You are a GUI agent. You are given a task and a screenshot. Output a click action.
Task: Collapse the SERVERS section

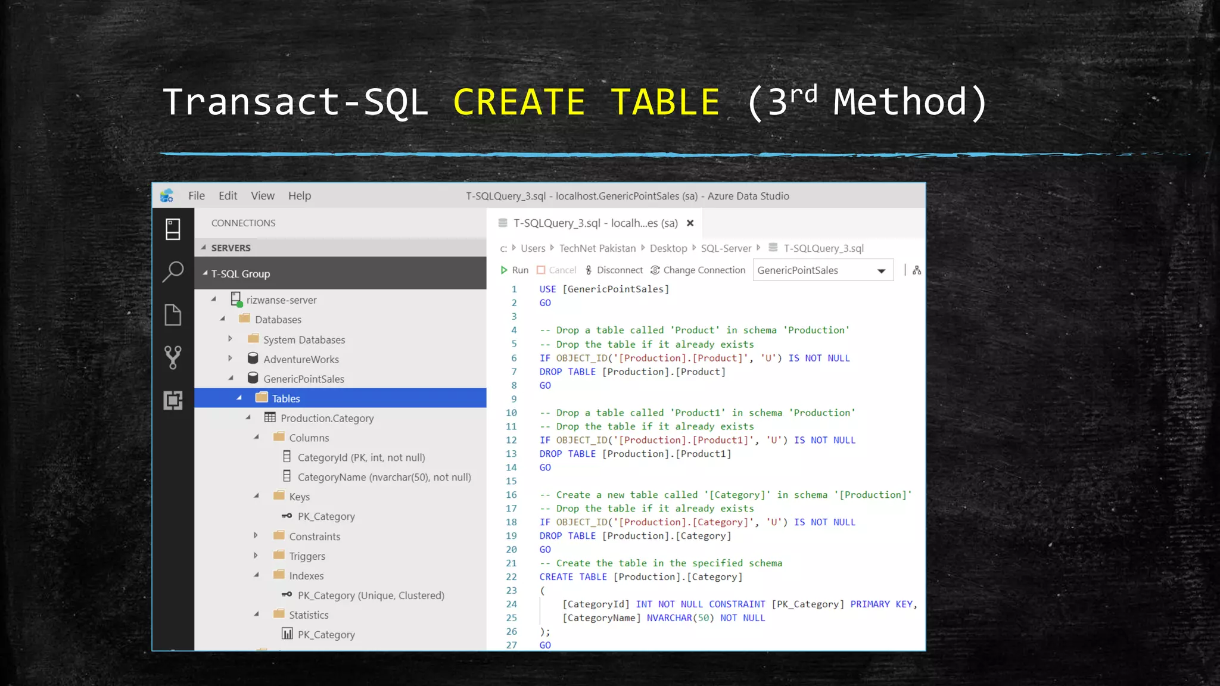[x=203, y=247]
